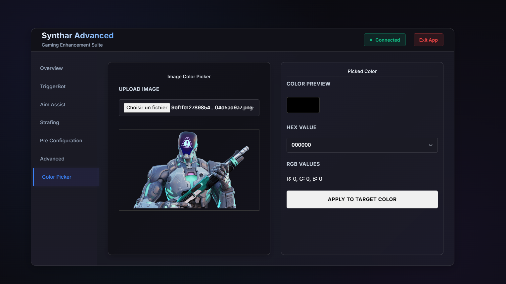Click the warning triangle icon on robot's visor
This screenshot has width=506, height=284.
coord(187,143)
